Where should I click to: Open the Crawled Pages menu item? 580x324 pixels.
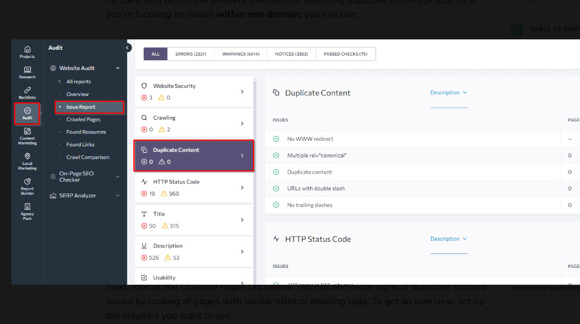[83, 119]
